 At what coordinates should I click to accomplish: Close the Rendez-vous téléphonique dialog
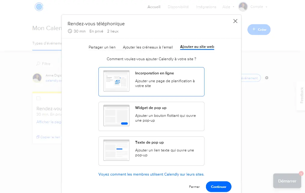tap(235, 21)
